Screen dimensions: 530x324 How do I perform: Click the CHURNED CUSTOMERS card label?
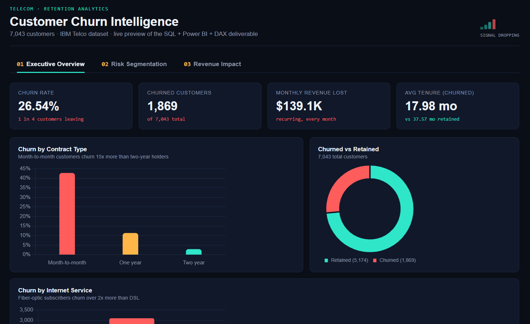point(179,93)
